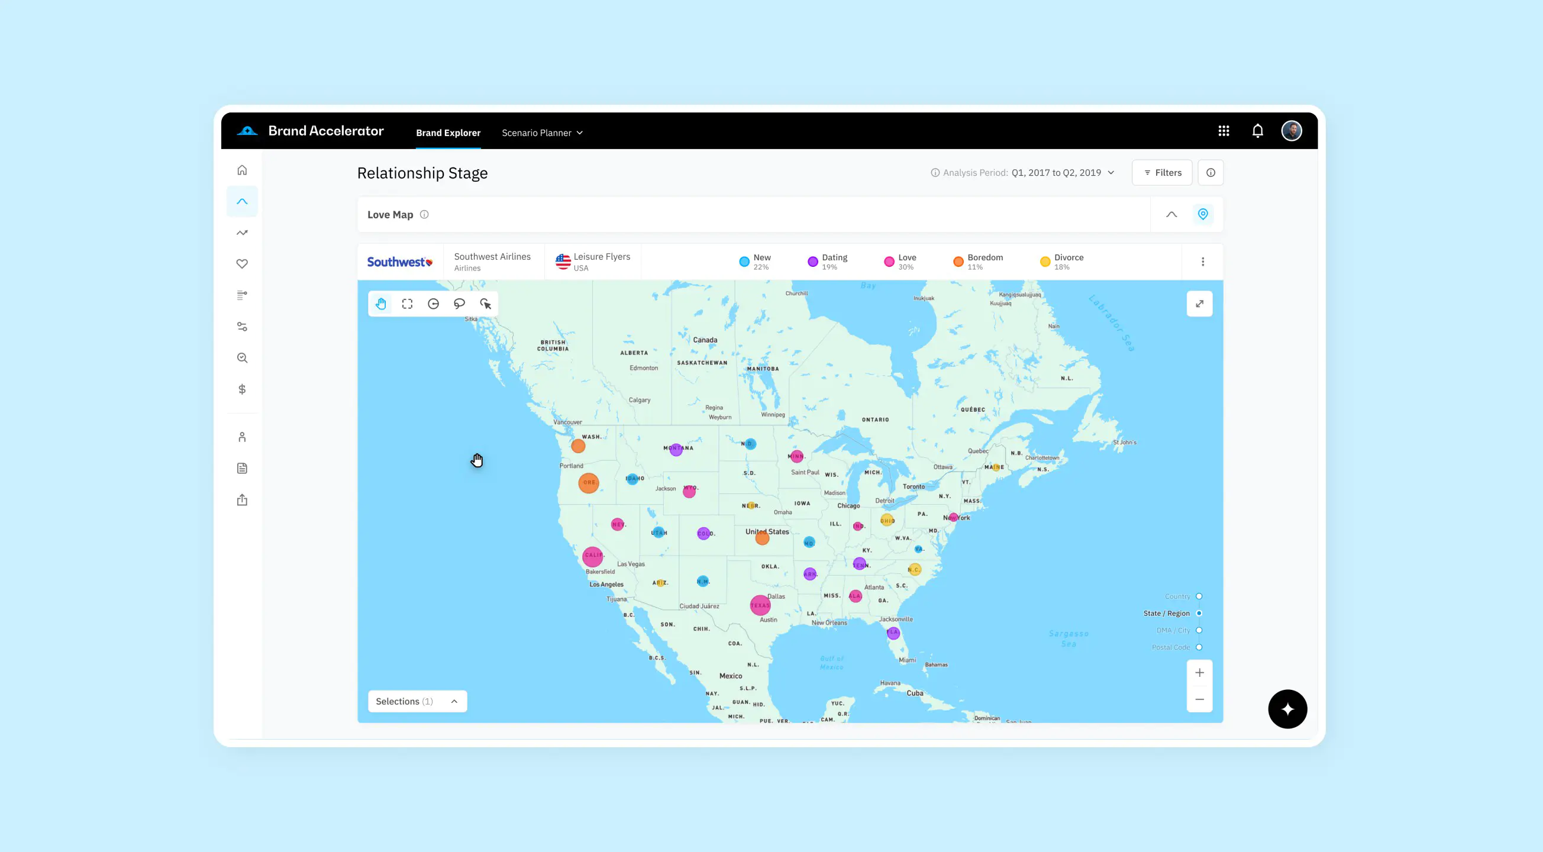Toggle the Divorce legend item

(1062, 262)
